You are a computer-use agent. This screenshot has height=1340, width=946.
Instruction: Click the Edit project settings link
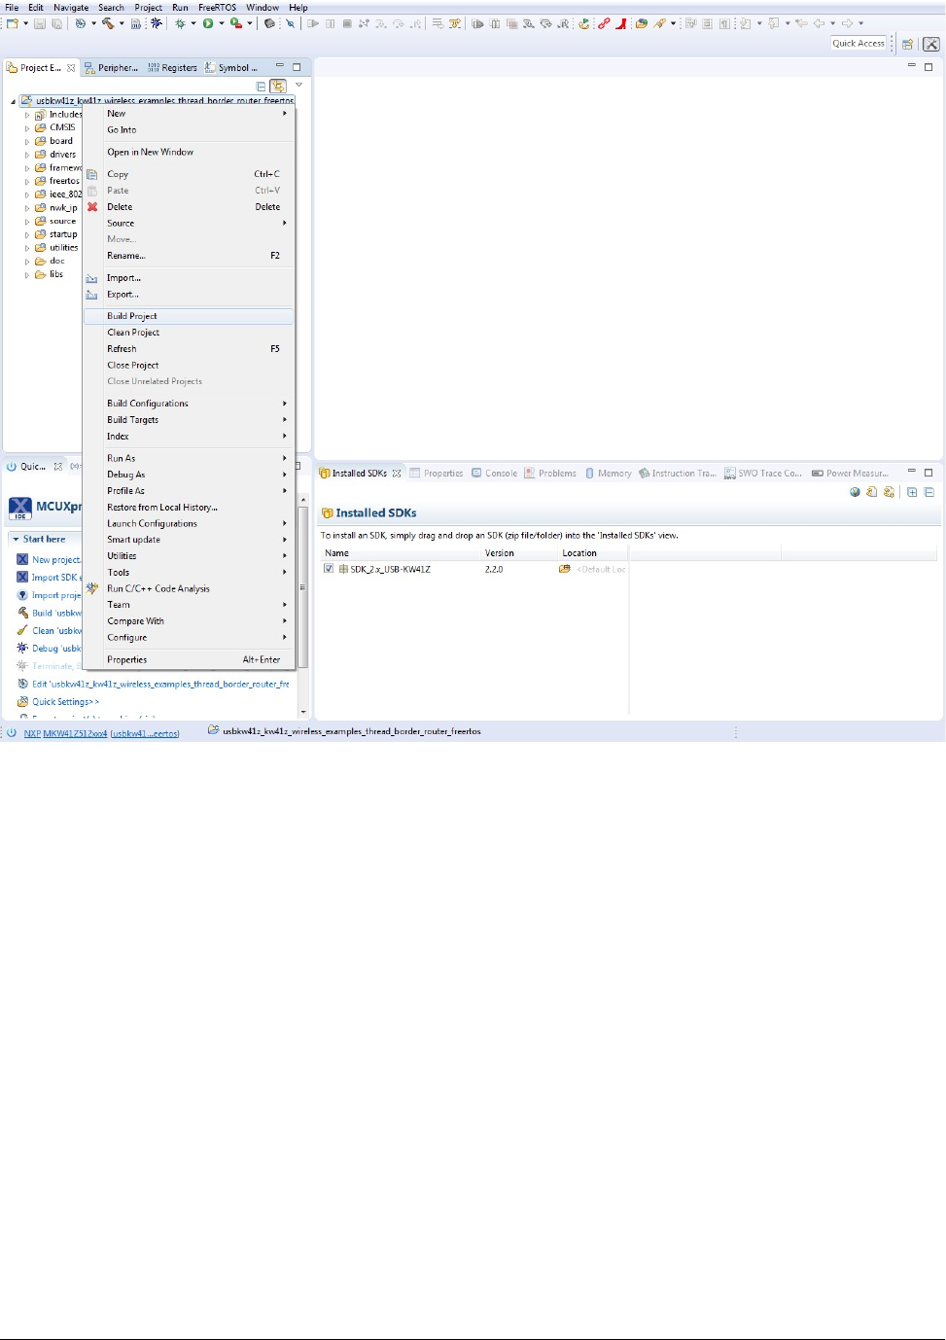[x=160, y=685]
